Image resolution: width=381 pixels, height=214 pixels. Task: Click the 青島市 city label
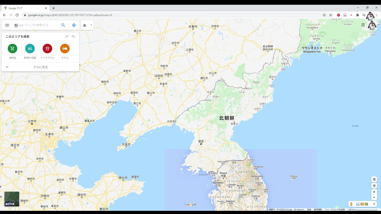104,209
